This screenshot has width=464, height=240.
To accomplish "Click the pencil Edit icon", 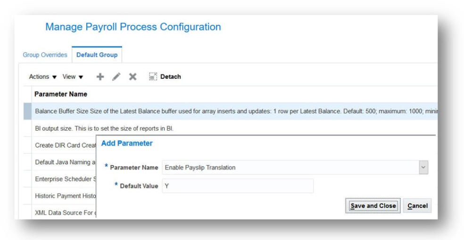I will [x=116, y=77].
